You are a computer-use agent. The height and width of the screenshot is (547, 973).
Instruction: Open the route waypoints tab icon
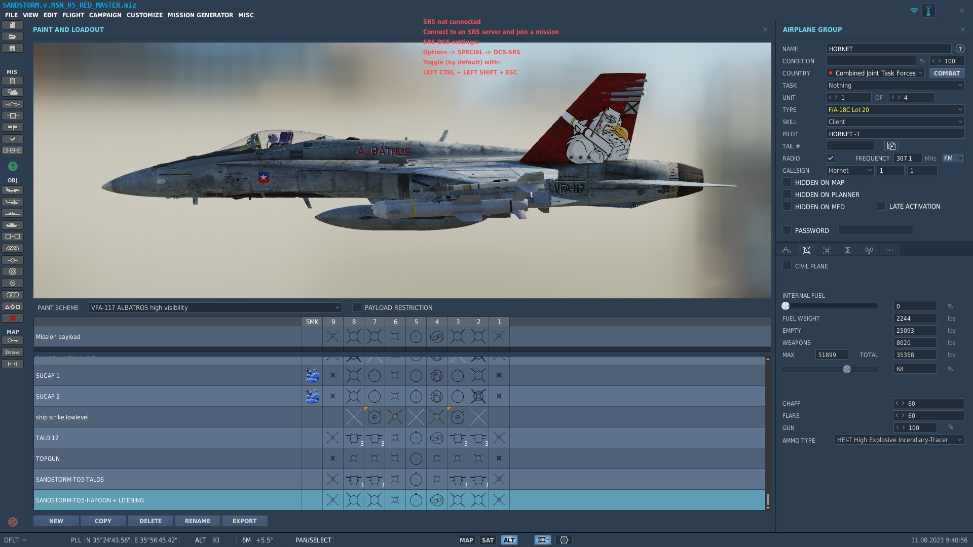coord(786,250)
